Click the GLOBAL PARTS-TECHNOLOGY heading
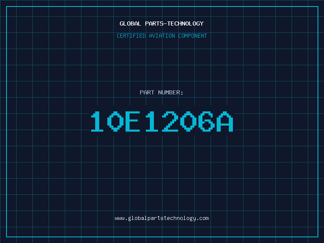The width and height of the screenshot is (324, 243). click(x=162, y=23)
